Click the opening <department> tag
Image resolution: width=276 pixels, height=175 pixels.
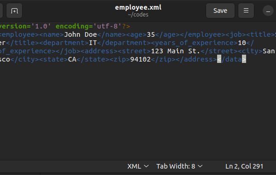click(66, 43)
